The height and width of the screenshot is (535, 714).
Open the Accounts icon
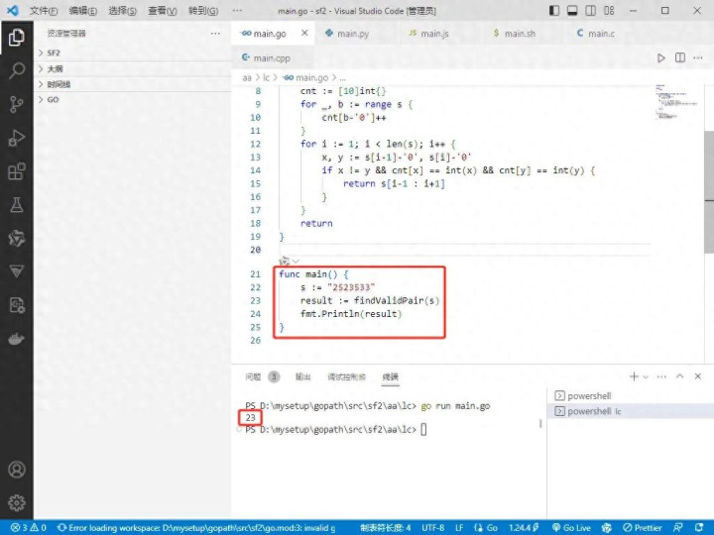[17, 469]
